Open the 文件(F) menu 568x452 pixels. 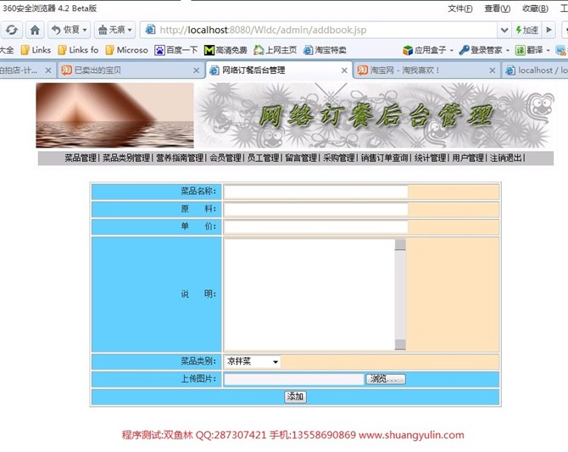(x=459, y=8)
